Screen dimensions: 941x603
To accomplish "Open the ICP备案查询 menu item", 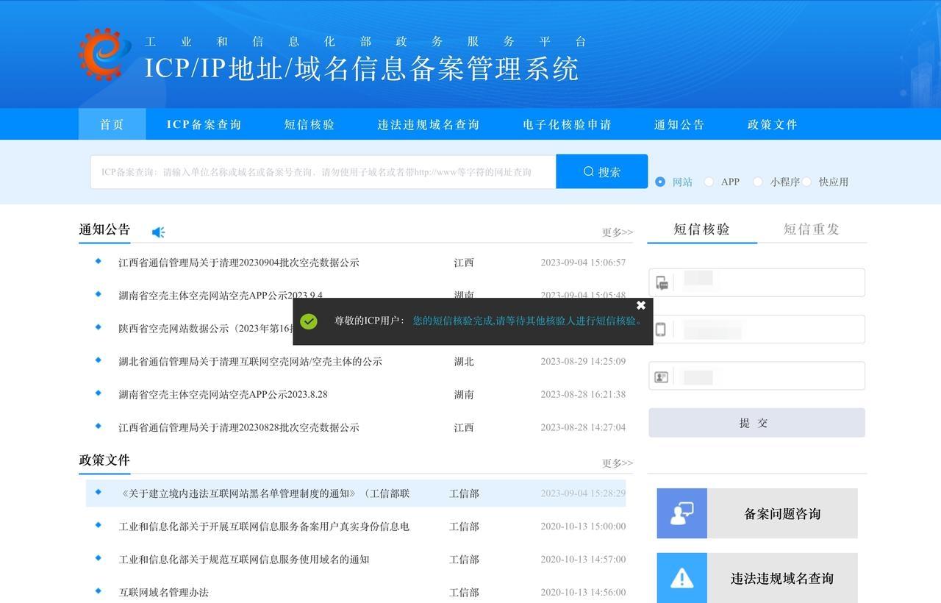I will tap(204, 124).
